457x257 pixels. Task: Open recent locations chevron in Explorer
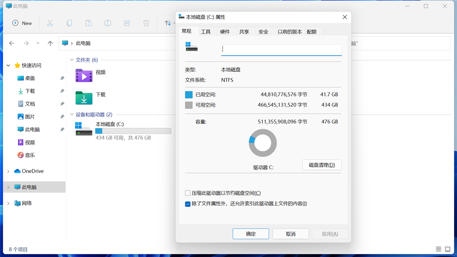tap(38, 43)
